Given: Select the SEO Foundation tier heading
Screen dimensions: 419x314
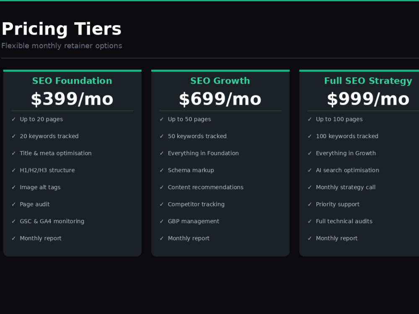Looking at the screenshot, I should pyautogui.click(x=72, y=81).
